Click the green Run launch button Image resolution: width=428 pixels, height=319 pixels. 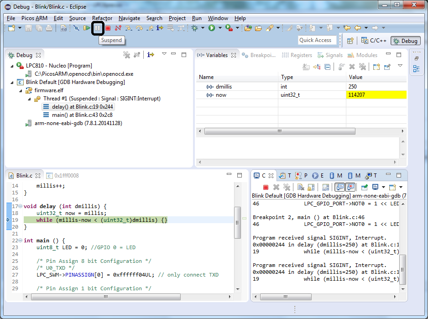click(212, 28)
